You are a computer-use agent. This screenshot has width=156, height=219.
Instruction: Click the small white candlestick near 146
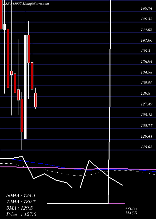pyautogui.click(x=5, y=27)
